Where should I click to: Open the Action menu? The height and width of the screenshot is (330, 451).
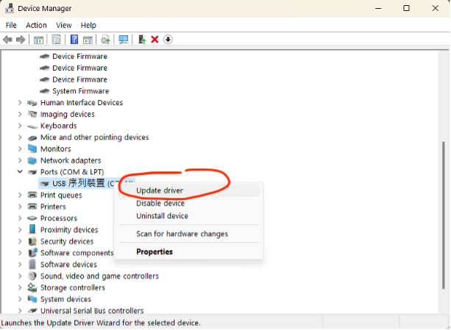pyautogui.click(x=36, y=25)
